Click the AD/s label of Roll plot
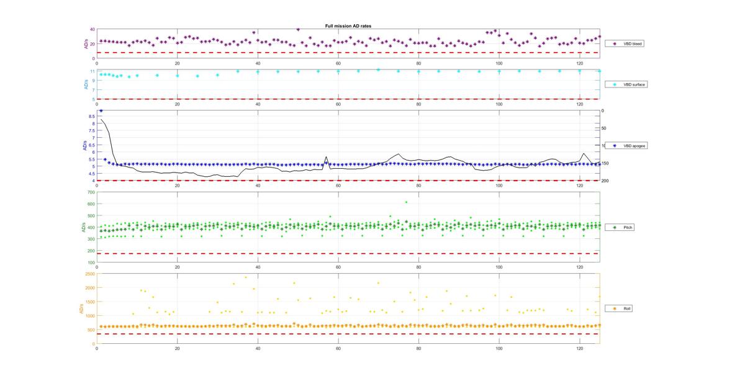Screen dimensions: 745x386 click(81, 308)
